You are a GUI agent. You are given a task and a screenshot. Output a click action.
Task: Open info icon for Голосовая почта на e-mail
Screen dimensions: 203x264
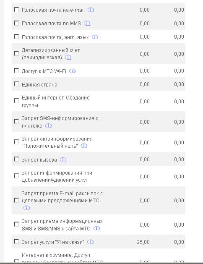91,10
